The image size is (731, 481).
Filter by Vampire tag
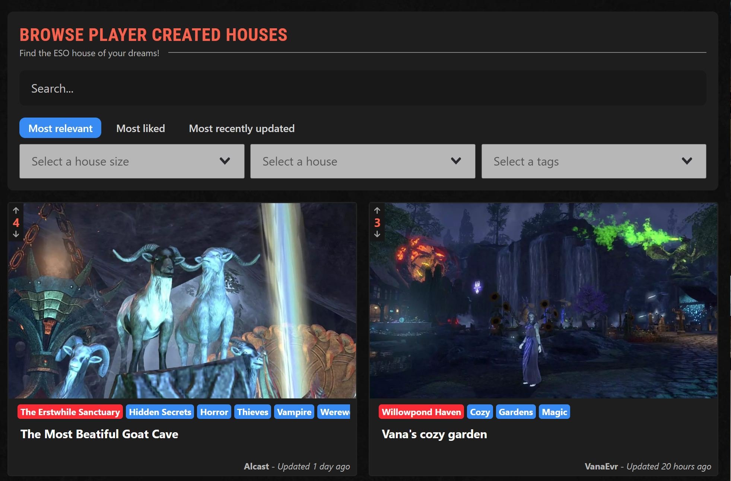pyautogui.click(x=294, y=412)
